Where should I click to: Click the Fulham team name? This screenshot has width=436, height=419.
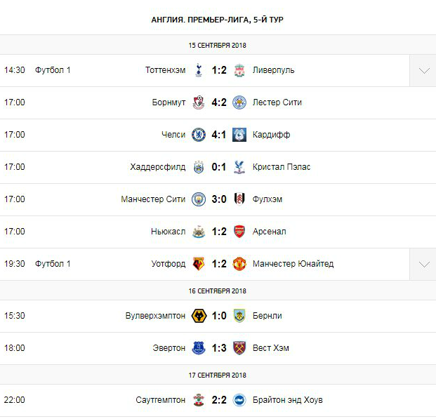pos(267,199)
